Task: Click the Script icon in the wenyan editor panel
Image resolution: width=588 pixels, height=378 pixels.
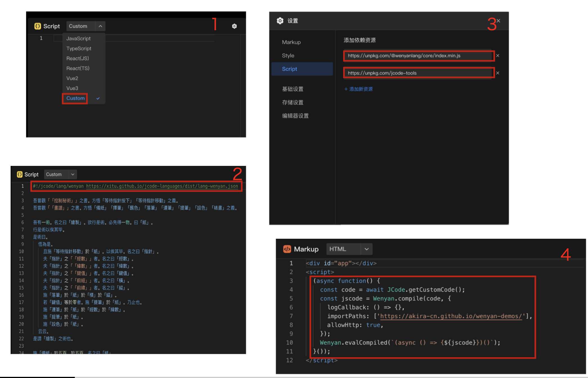Action: pyautogui.click(x=20, y=174)
